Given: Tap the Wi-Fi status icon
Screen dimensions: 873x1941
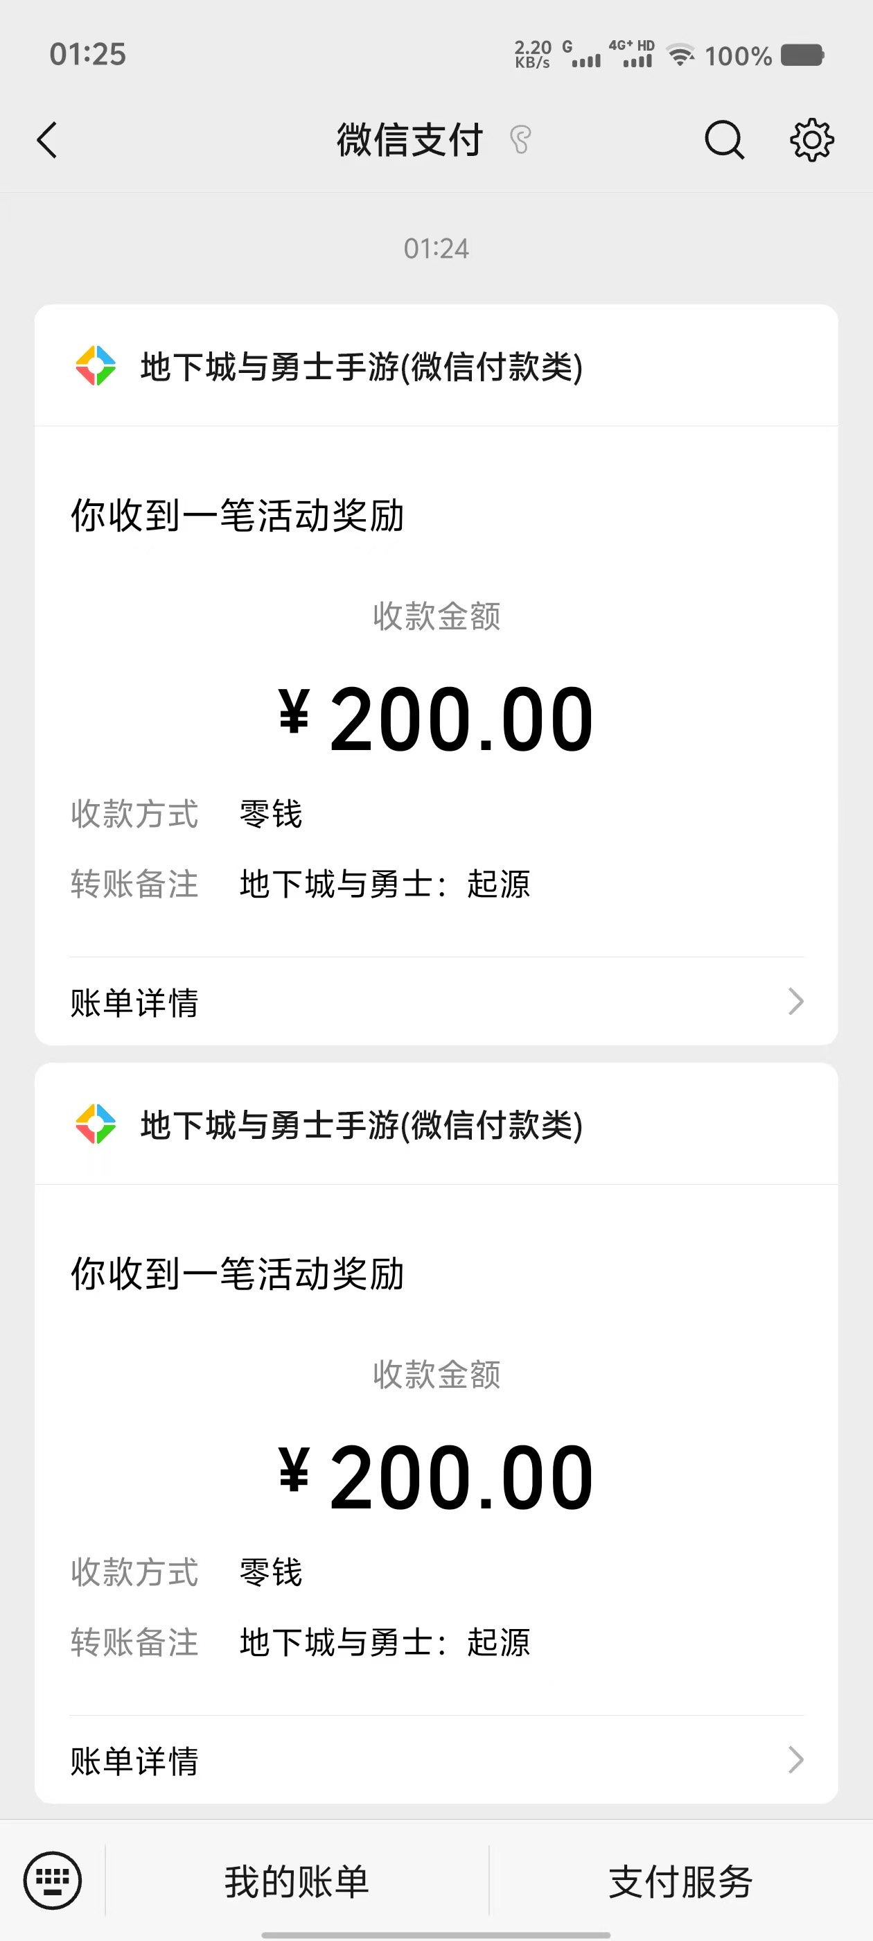Looking at the screenshot, I should point(681,55).
